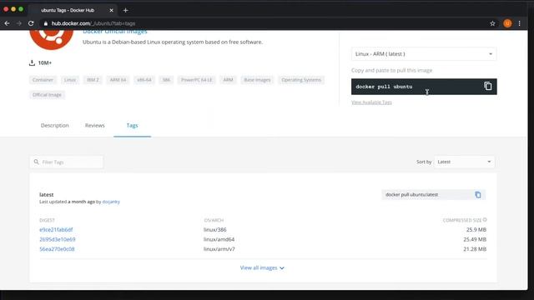The width and height of the screenshot is (534, 300).
Task: Click the Ubuntu logo image
Action: coord(52,39)
